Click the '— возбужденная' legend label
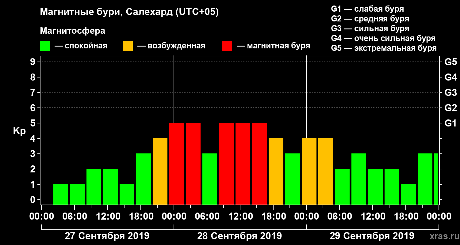Screen dimensions: 460x245 tap(171, 46)
